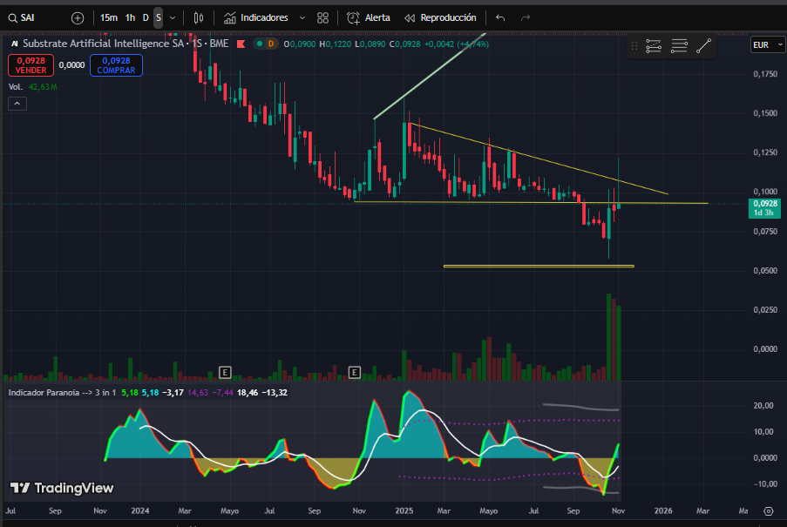Toggle the D dividends badge
Viewport: 787px width, 527px height.
[270, 43]
